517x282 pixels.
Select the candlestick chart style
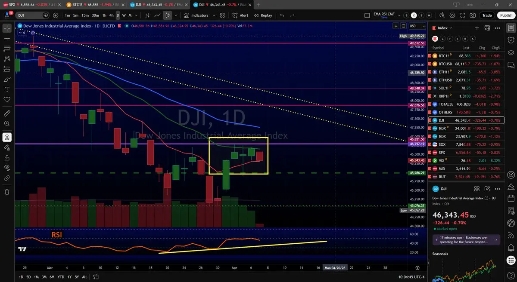[x=168, y=15]
